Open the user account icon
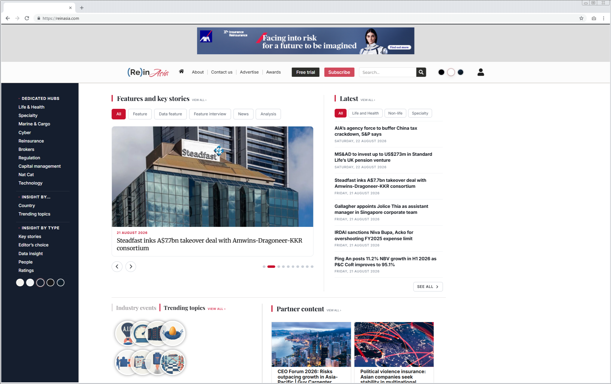Image resolution: width=611 pixels, height=384 pixels. click(480, 72)
